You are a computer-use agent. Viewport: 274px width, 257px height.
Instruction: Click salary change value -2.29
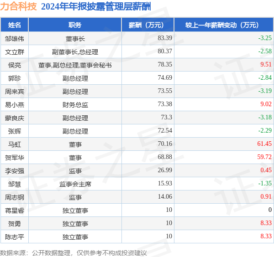(x=265, y=131)
